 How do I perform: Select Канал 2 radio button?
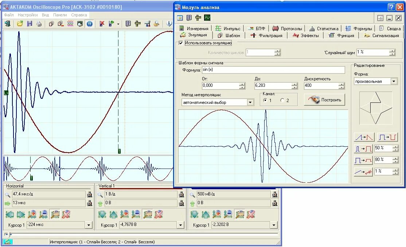tap(282, 100)
